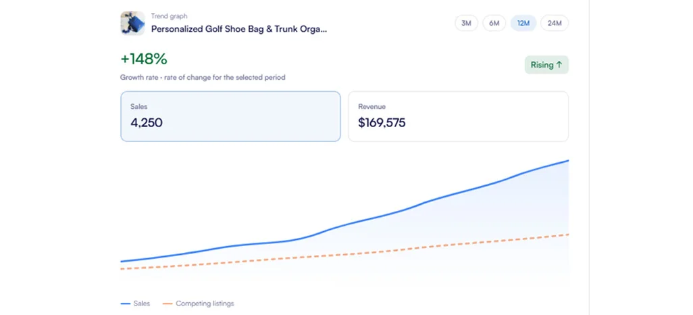Toggle the Competing listings series in legend
Image resolution: width=693 pixels, height=315 pixels.
pos(198,304)
